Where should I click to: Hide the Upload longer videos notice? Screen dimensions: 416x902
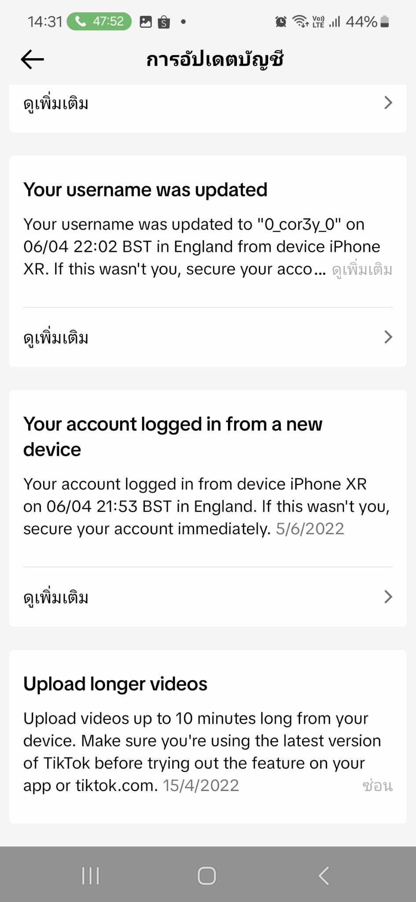(x=377, y=786)
